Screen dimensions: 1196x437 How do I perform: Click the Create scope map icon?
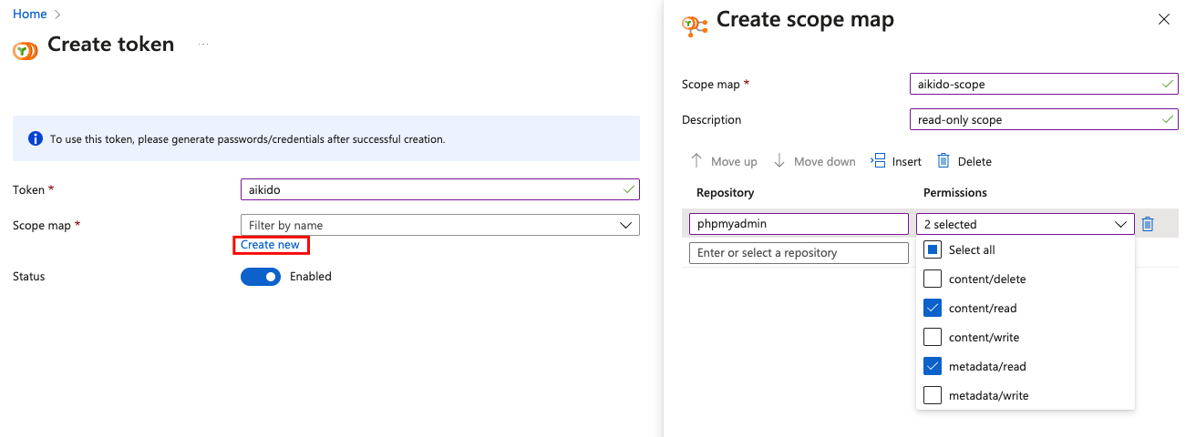695,25
